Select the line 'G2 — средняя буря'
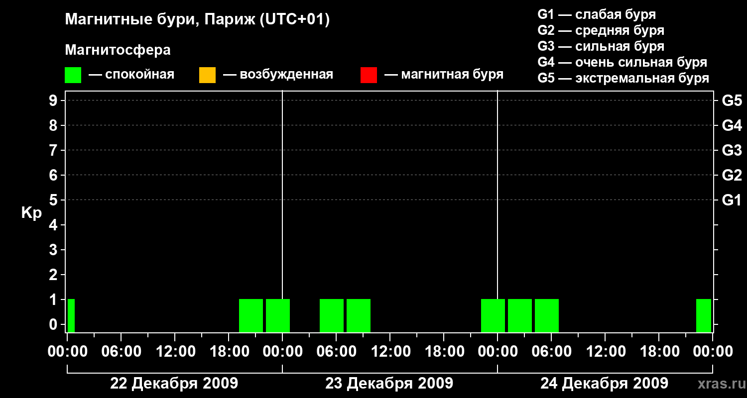 tap(601, 30)
